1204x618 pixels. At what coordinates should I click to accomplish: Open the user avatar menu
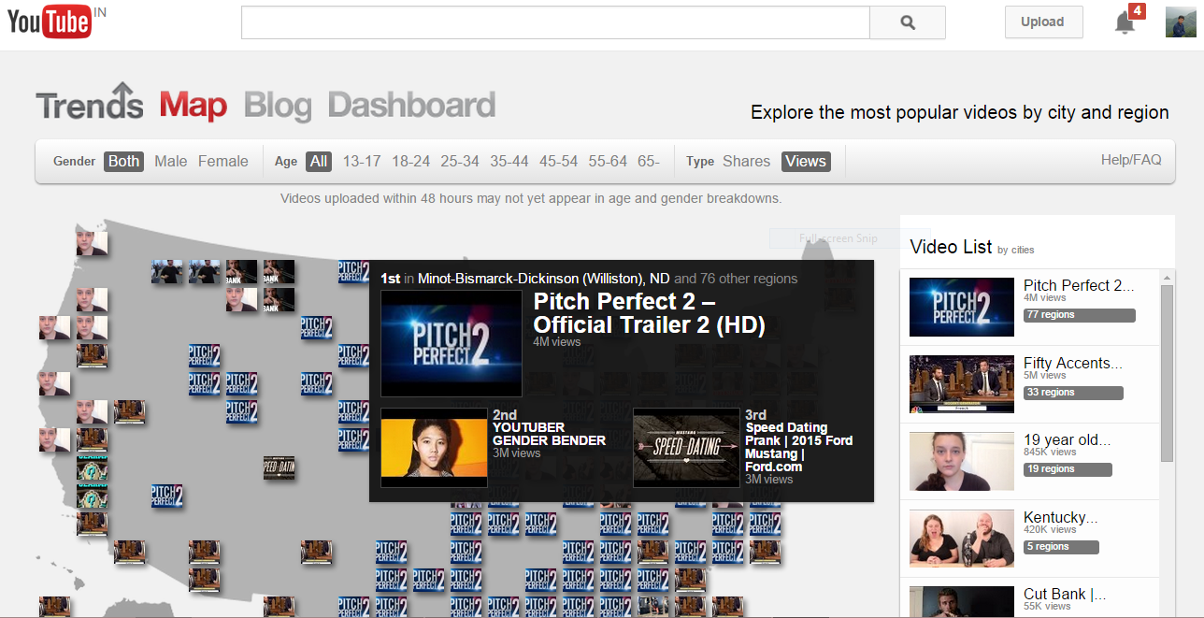point(1181,22)
